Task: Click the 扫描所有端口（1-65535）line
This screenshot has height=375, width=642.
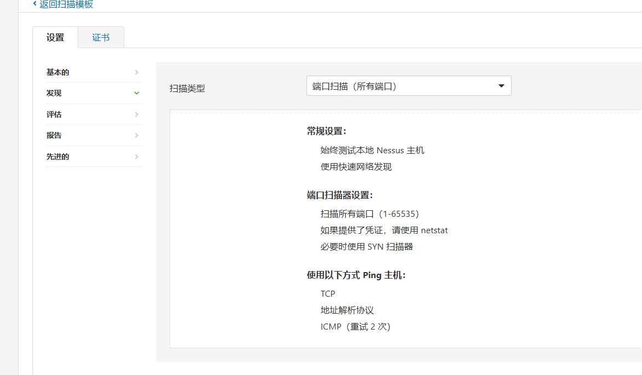Action: (369, 214)
